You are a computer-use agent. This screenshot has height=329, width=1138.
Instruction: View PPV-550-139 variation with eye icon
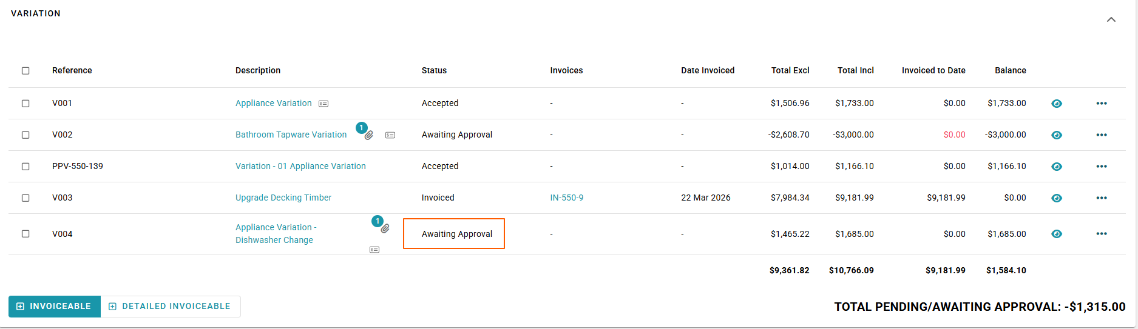(x=1056, y=167)
